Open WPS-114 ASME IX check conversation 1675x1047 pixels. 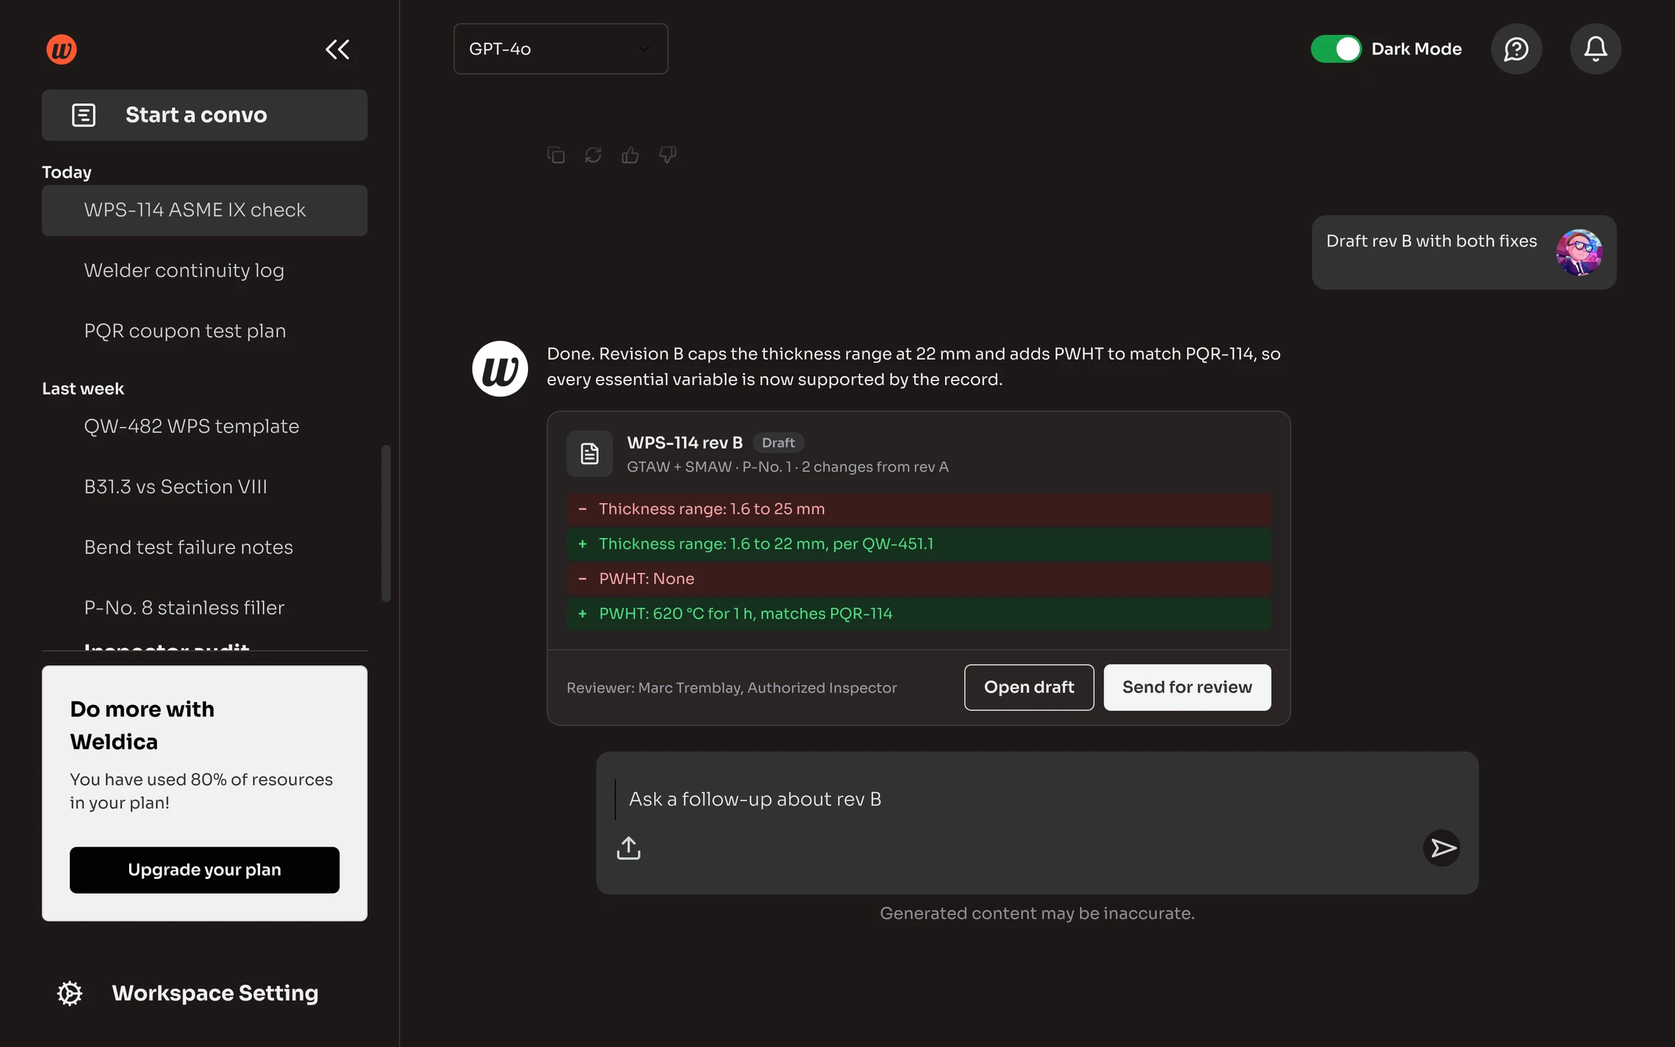(x=204, y=210)
